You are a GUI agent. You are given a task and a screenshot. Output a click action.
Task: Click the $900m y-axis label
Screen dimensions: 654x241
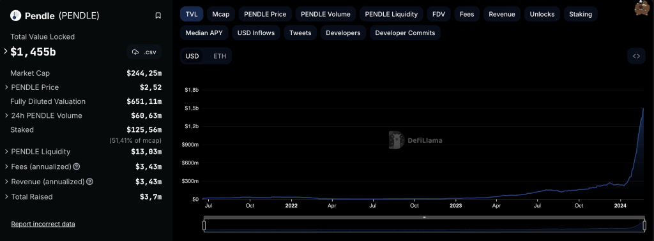click(x=191, y=145)
